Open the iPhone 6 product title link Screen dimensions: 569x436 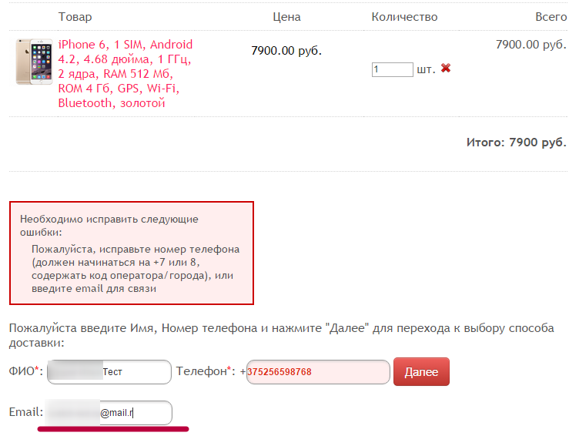tap(125, 74)
